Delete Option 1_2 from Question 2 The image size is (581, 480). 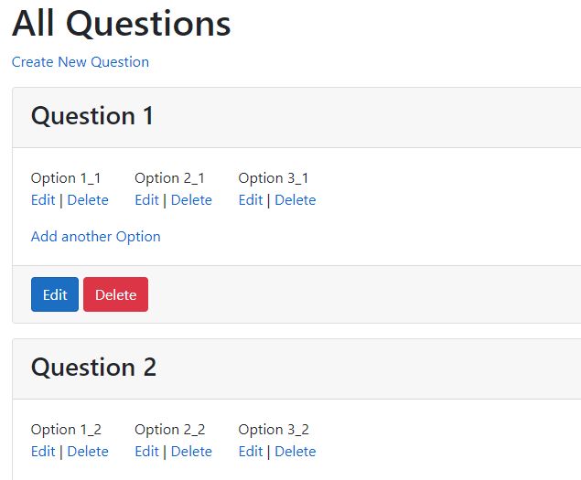tap(88, 452)
